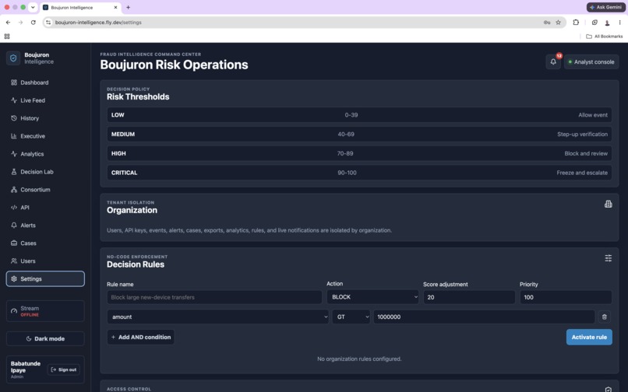Click the condition value field 1000000
Screen dimensions: 628x392
coord(484,317)
